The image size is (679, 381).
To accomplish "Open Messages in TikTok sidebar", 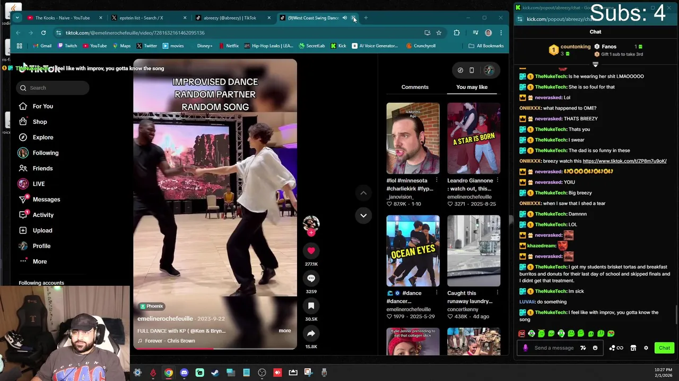I will tap(39, 199).
